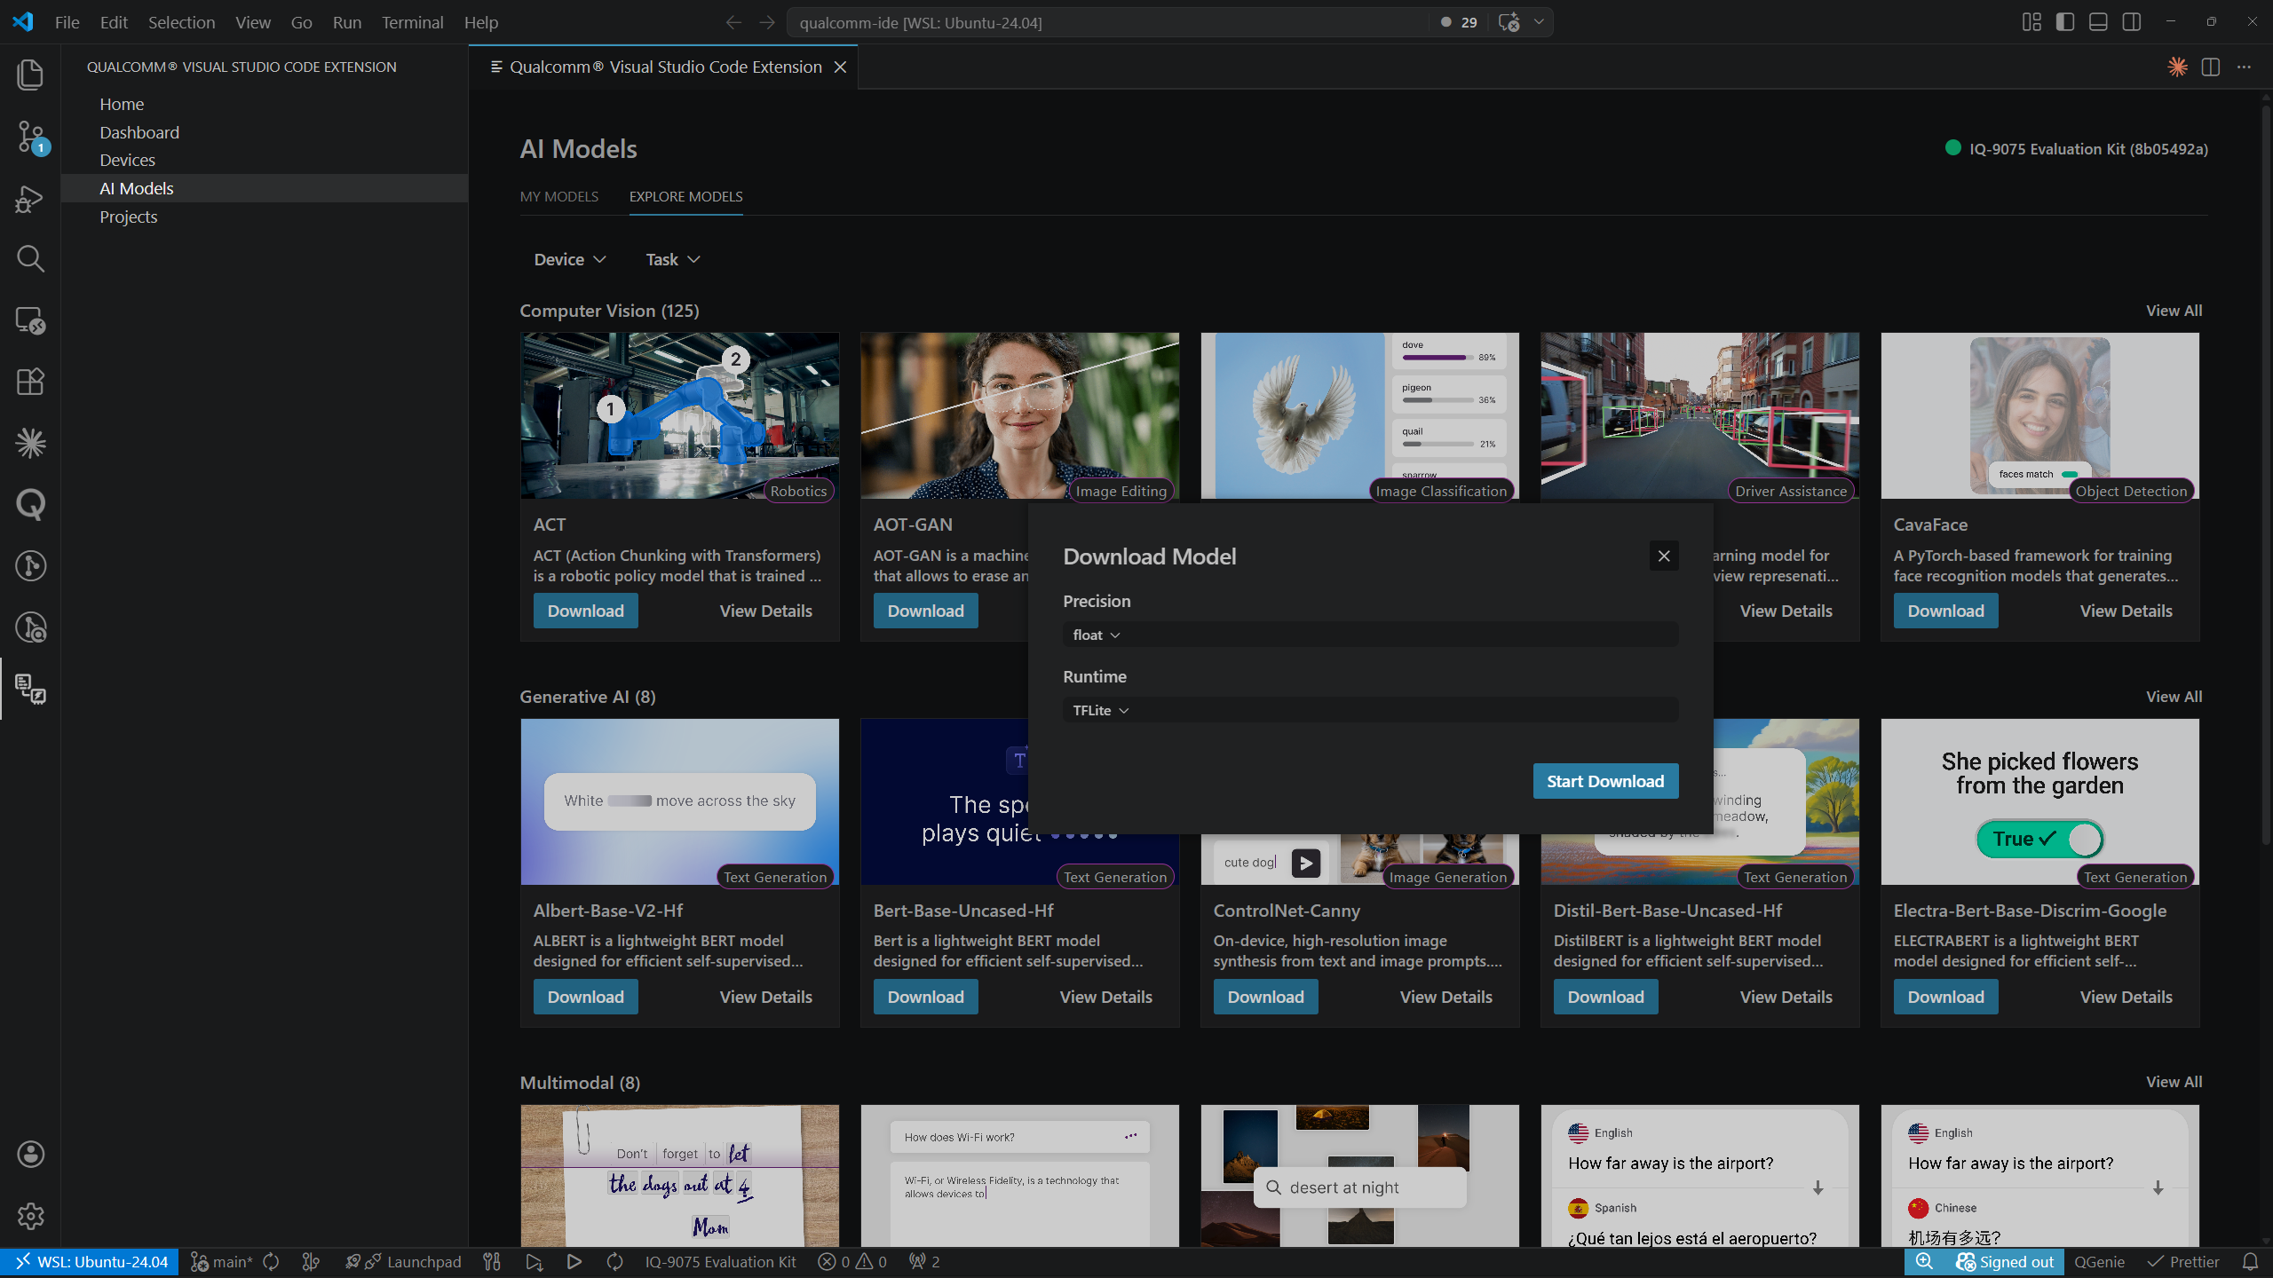The image size is (2273, 1278).
Task: Open the Selection menu
Action: (x=181, y=22)
